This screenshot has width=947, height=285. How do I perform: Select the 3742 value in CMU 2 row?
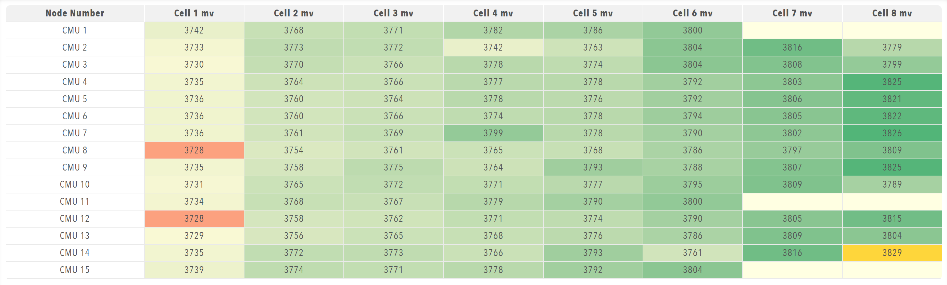[493, 47]
